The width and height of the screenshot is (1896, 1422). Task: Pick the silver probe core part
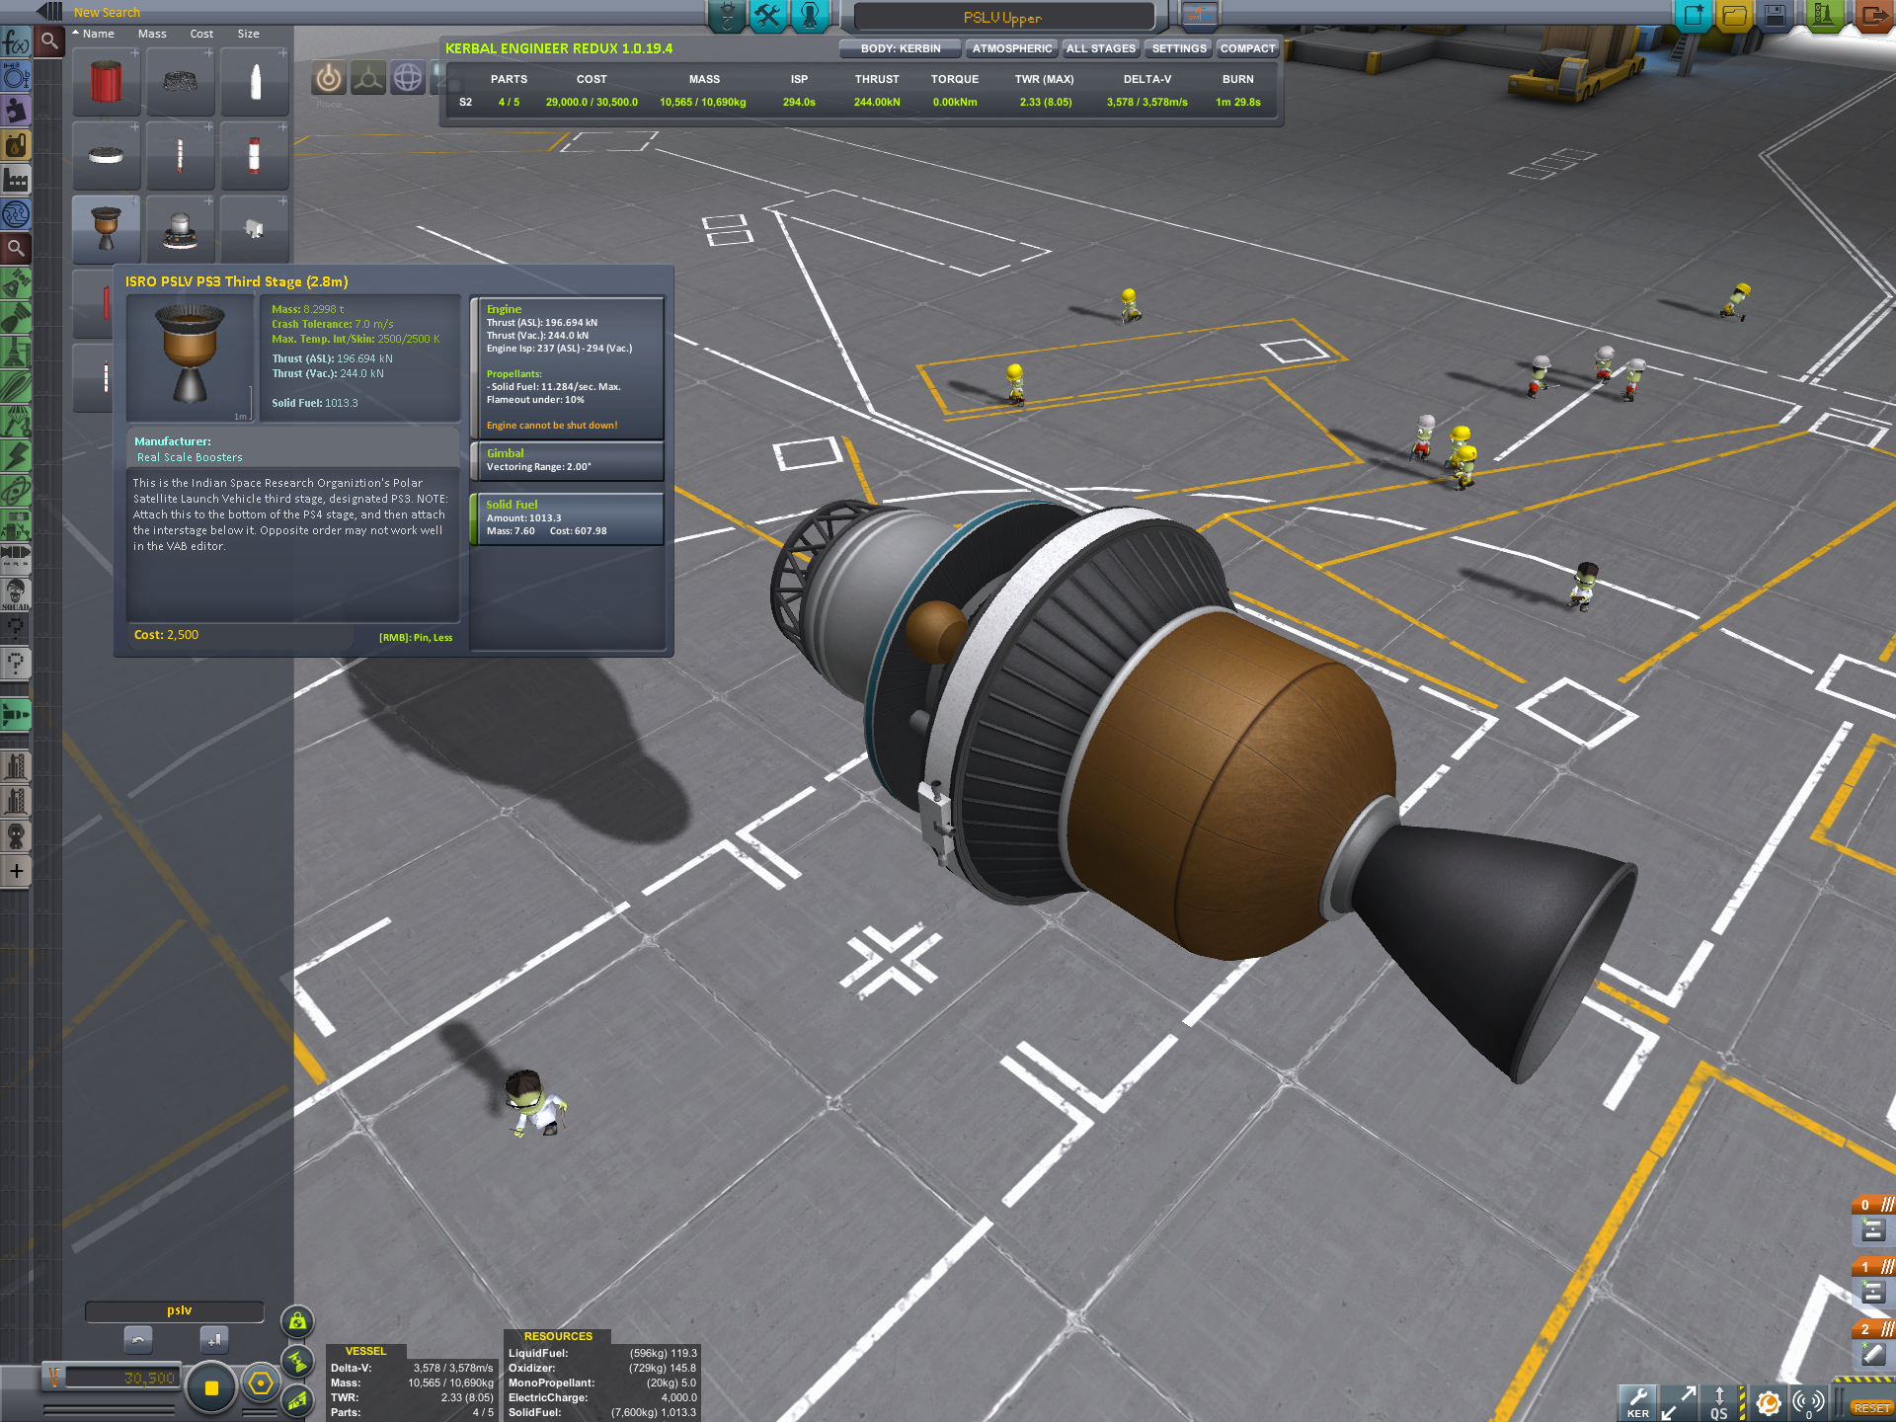pos(181,229)
